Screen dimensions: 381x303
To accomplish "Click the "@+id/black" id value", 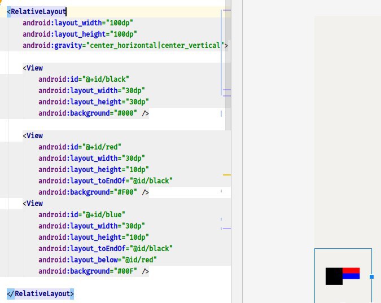I will pos(106,79).
